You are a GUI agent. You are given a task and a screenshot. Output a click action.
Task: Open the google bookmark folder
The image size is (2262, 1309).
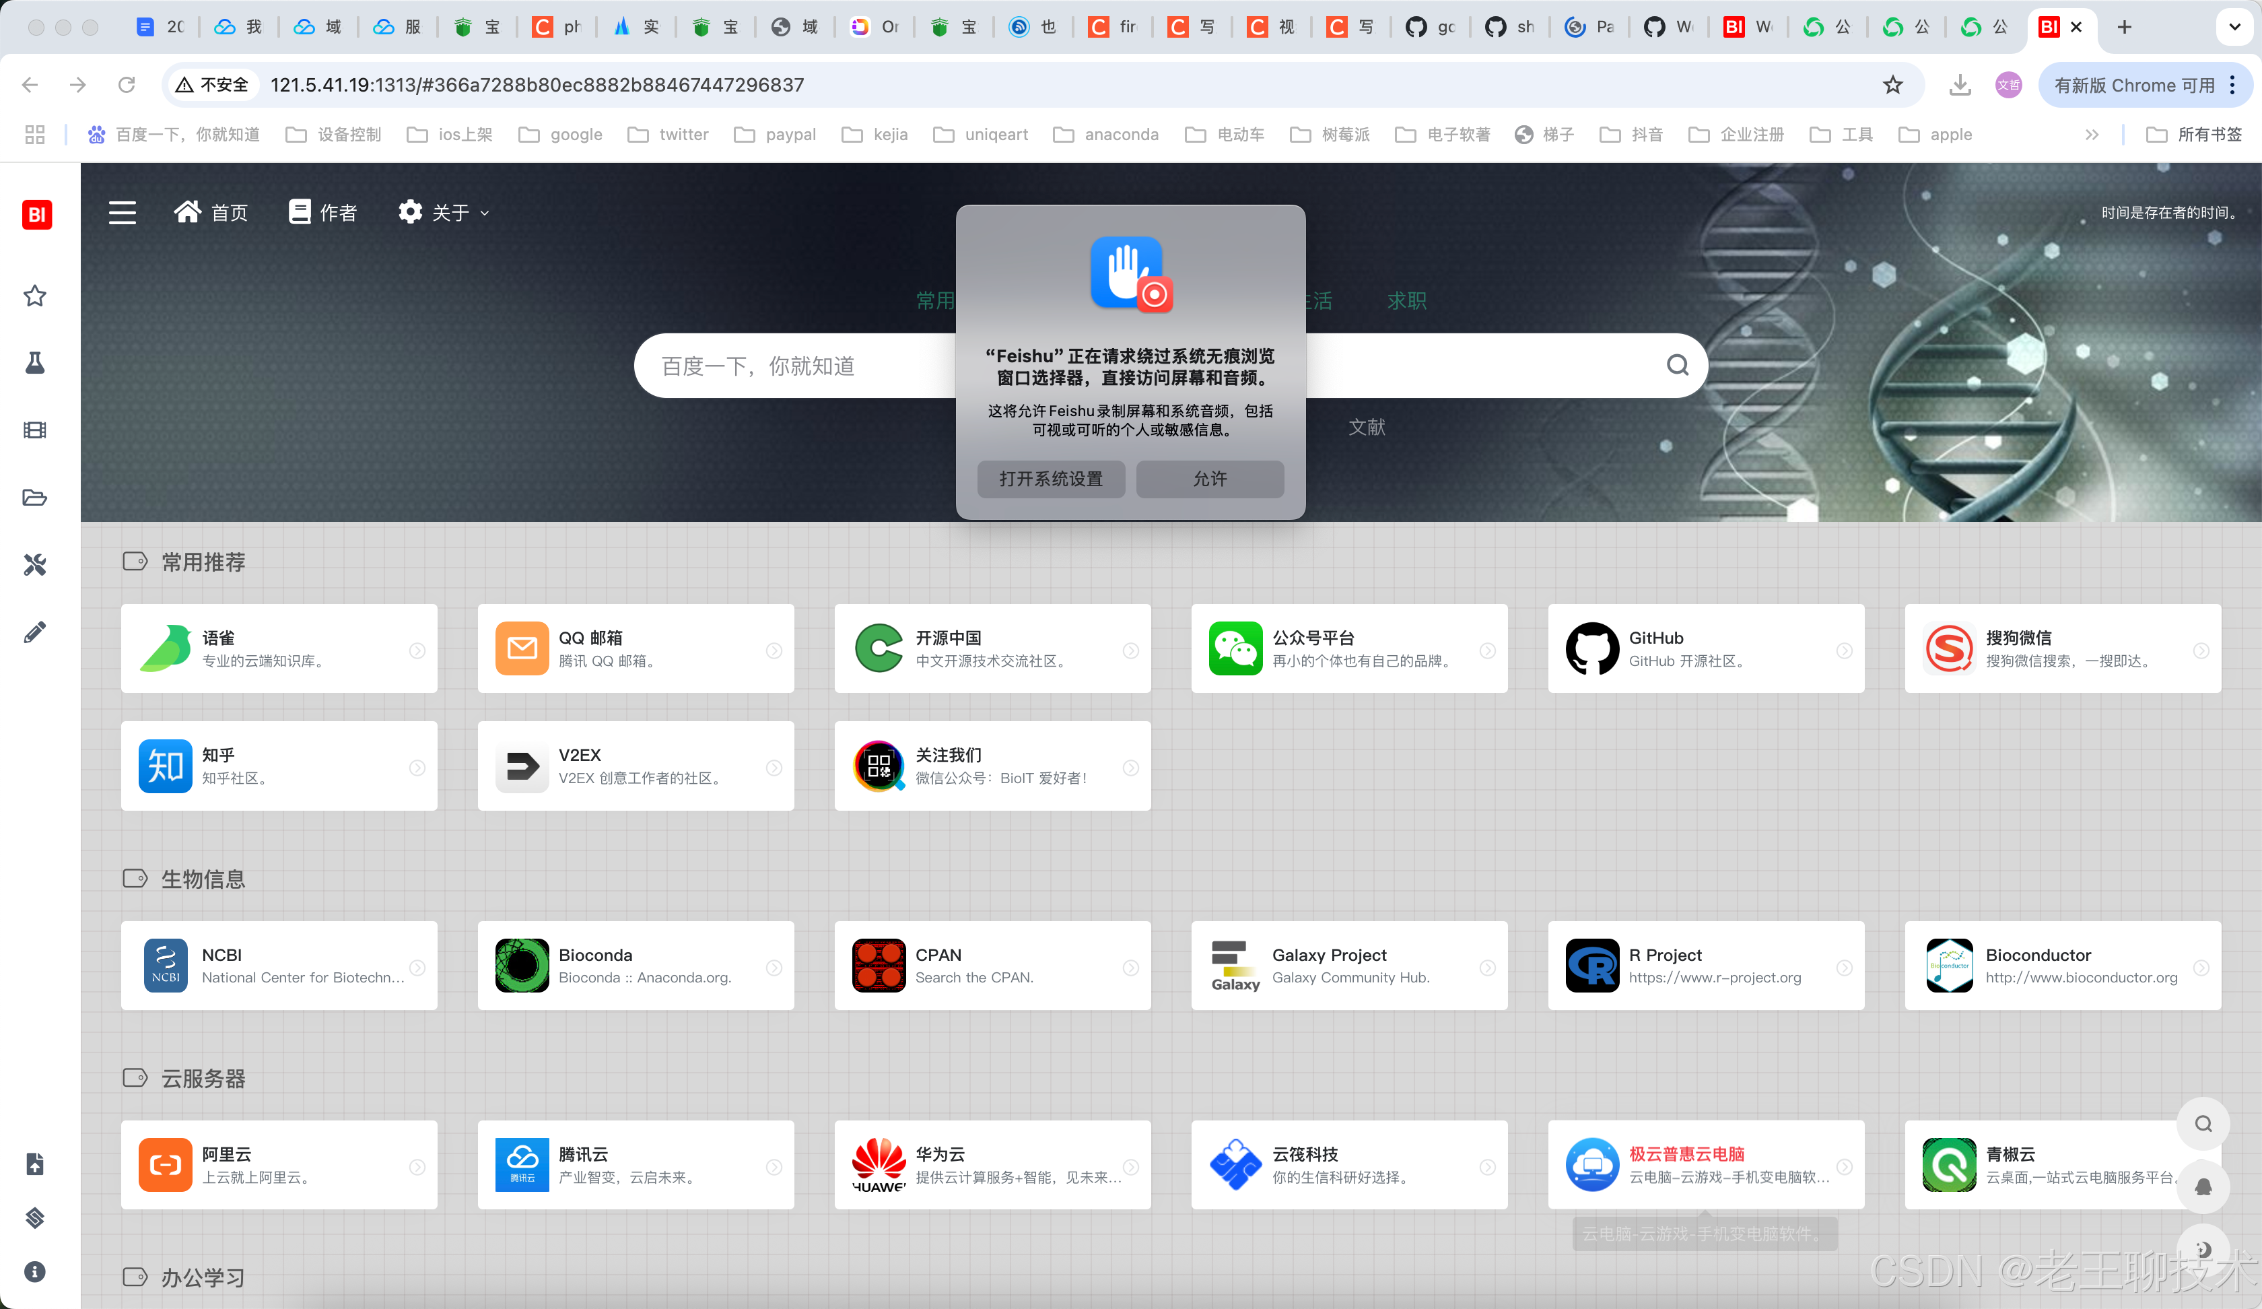point(561,135)
